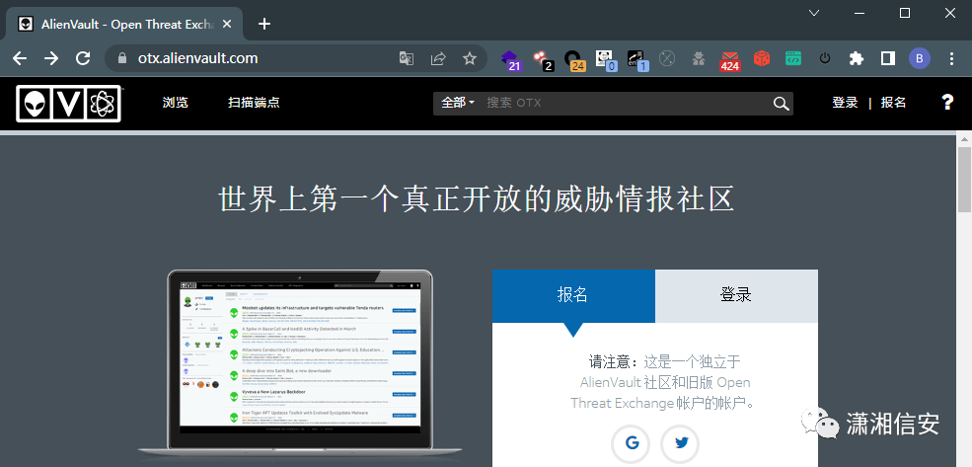Select the AlienVault browser tab
The width and height of the screenshot is (972, 467).
click(124, 24)
